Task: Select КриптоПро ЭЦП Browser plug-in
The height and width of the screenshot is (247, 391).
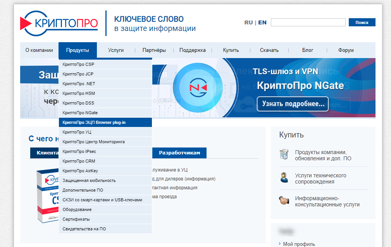Action: (105, 122)
